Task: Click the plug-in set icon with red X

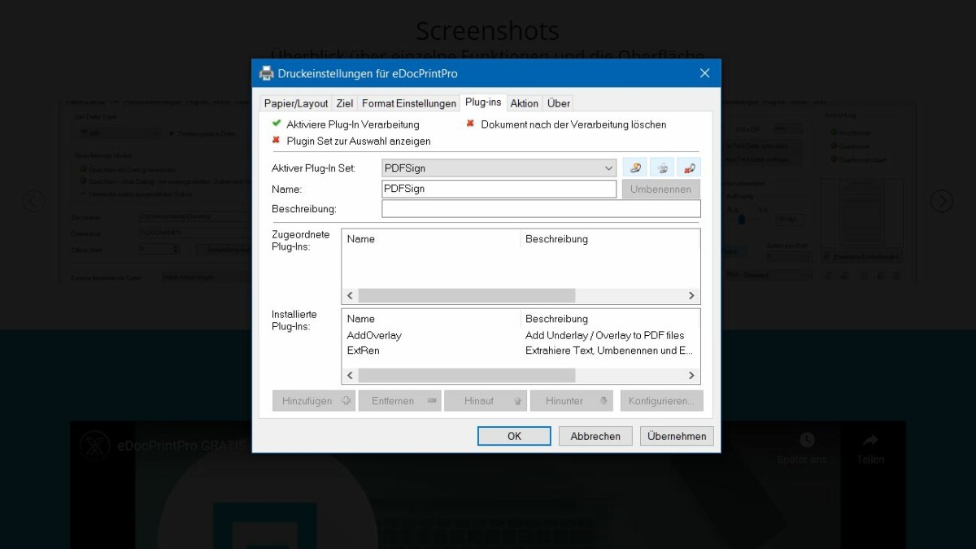Action: pyautogui.click(x=689, y=168)
